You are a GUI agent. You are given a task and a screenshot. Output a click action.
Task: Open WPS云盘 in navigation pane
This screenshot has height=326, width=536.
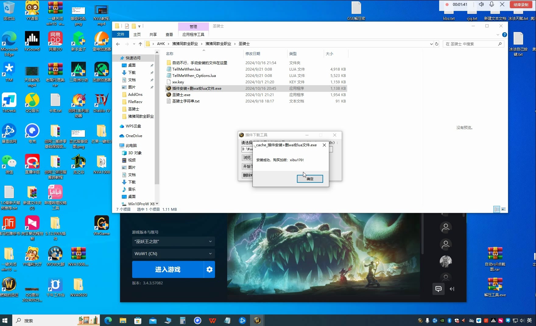(133, 126)
